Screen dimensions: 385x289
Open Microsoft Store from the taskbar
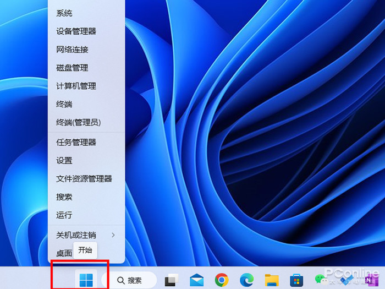point(296,280)
